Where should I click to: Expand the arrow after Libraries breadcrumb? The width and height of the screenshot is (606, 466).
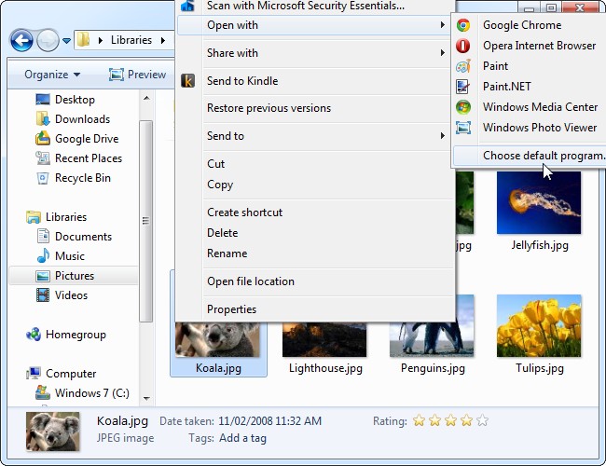coord(163,40)
